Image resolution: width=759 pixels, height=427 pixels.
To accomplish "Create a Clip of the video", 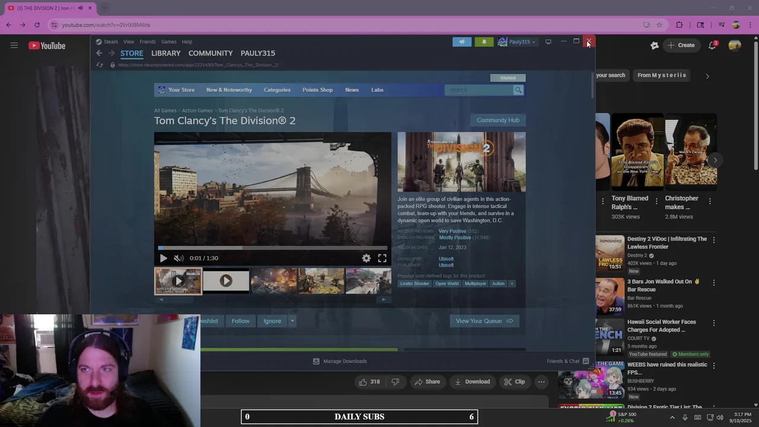I will coord(514,382).
